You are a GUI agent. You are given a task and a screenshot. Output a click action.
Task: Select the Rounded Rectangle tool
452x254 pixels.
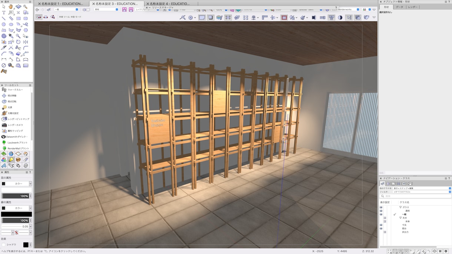(26, 19)
